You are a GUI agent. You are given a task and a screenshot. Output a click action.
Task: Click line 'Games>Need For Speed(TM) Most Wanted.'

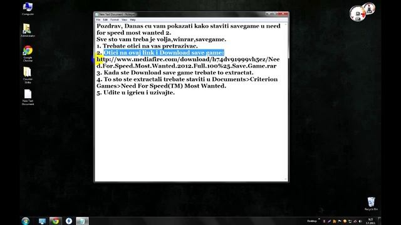click(162, 86)
